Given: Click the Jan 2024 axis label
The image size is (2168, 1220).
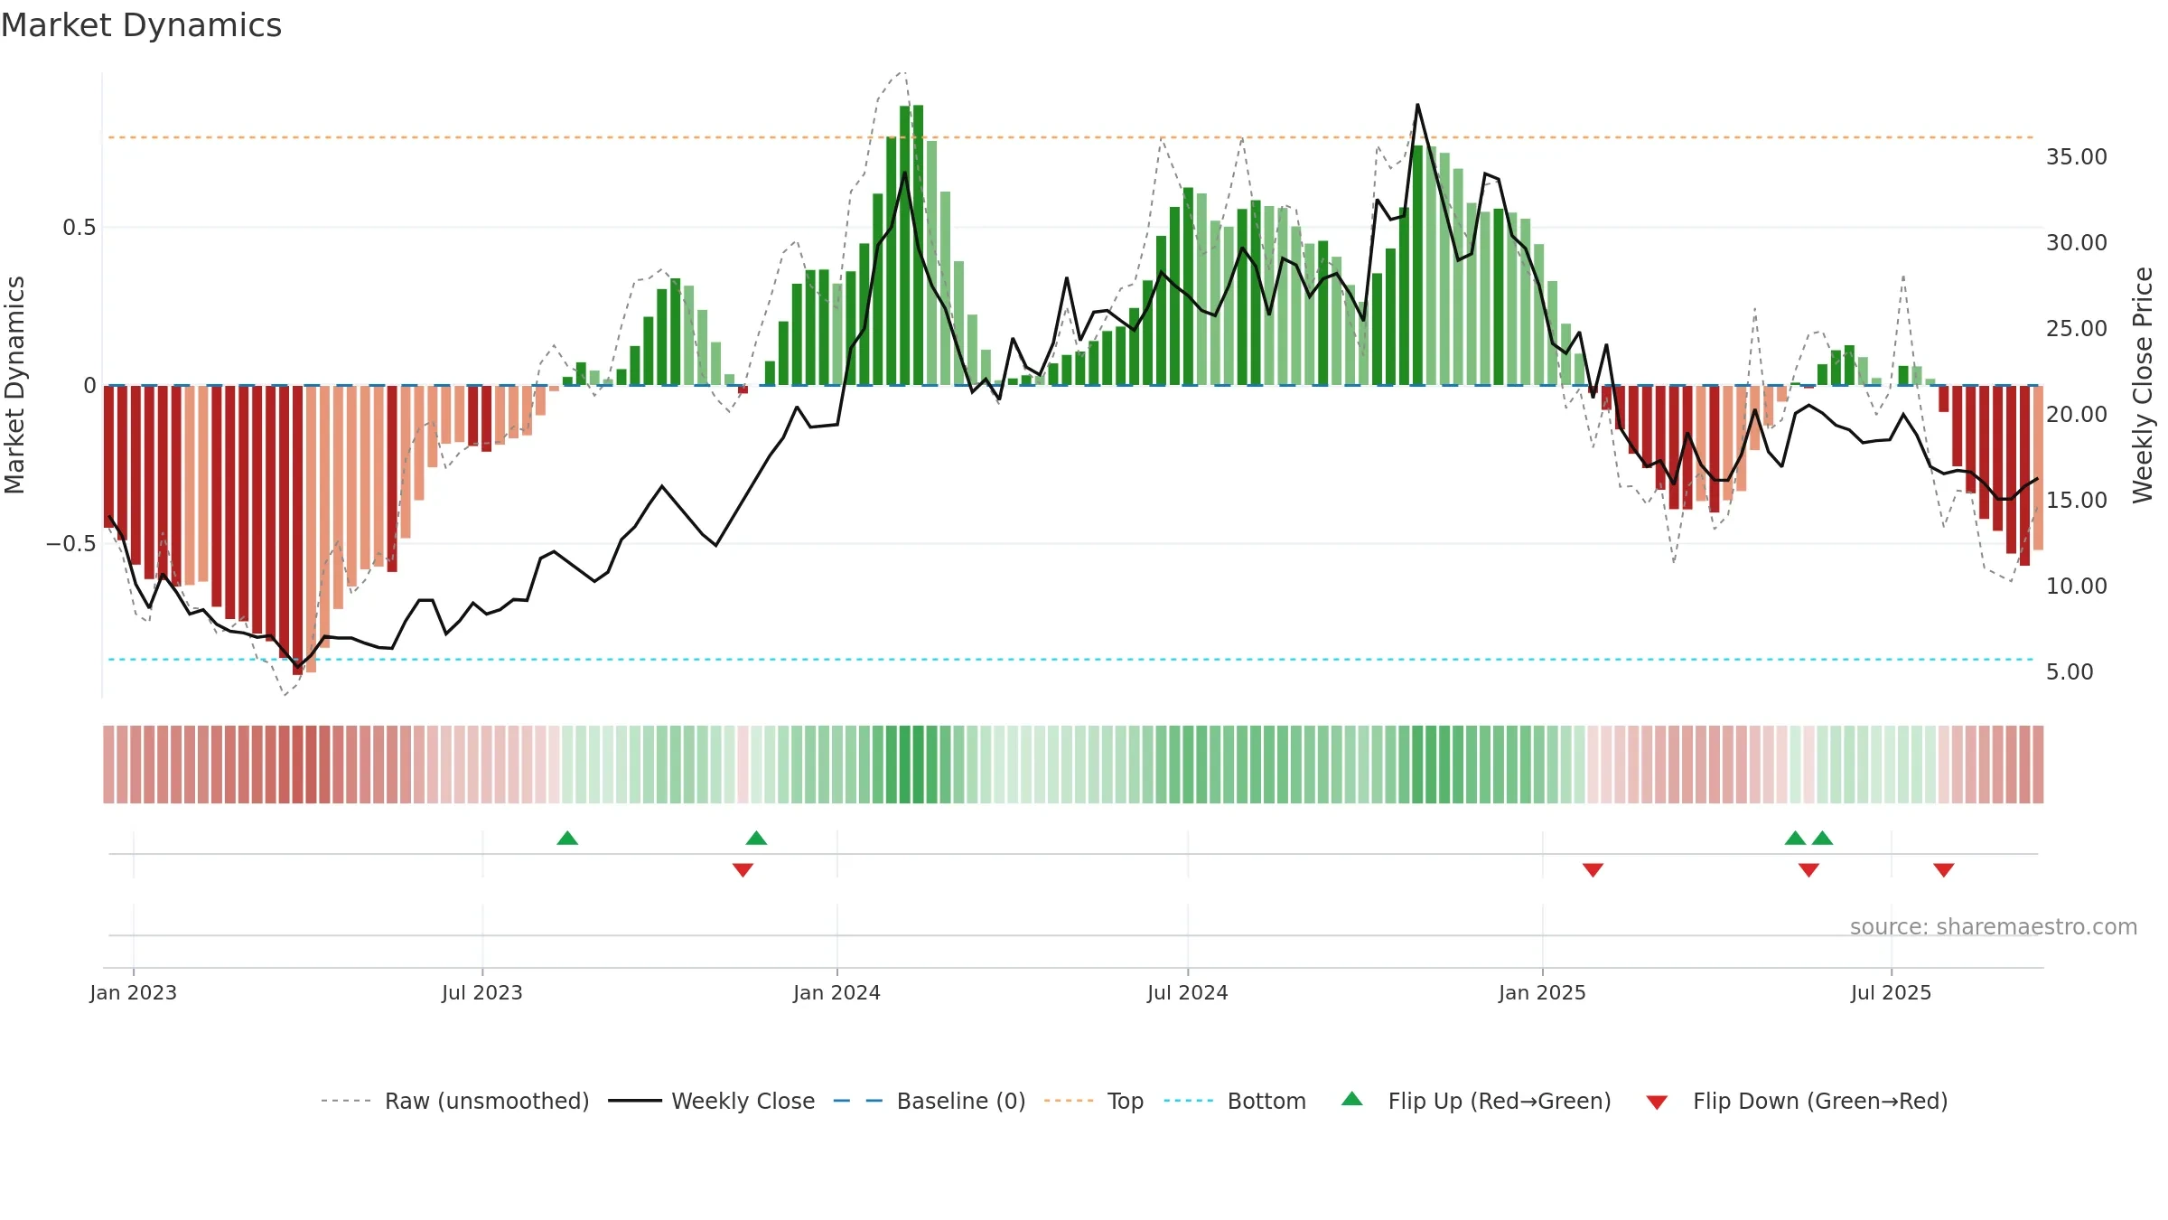Looking at the screenshot, I should coord(837,992).
